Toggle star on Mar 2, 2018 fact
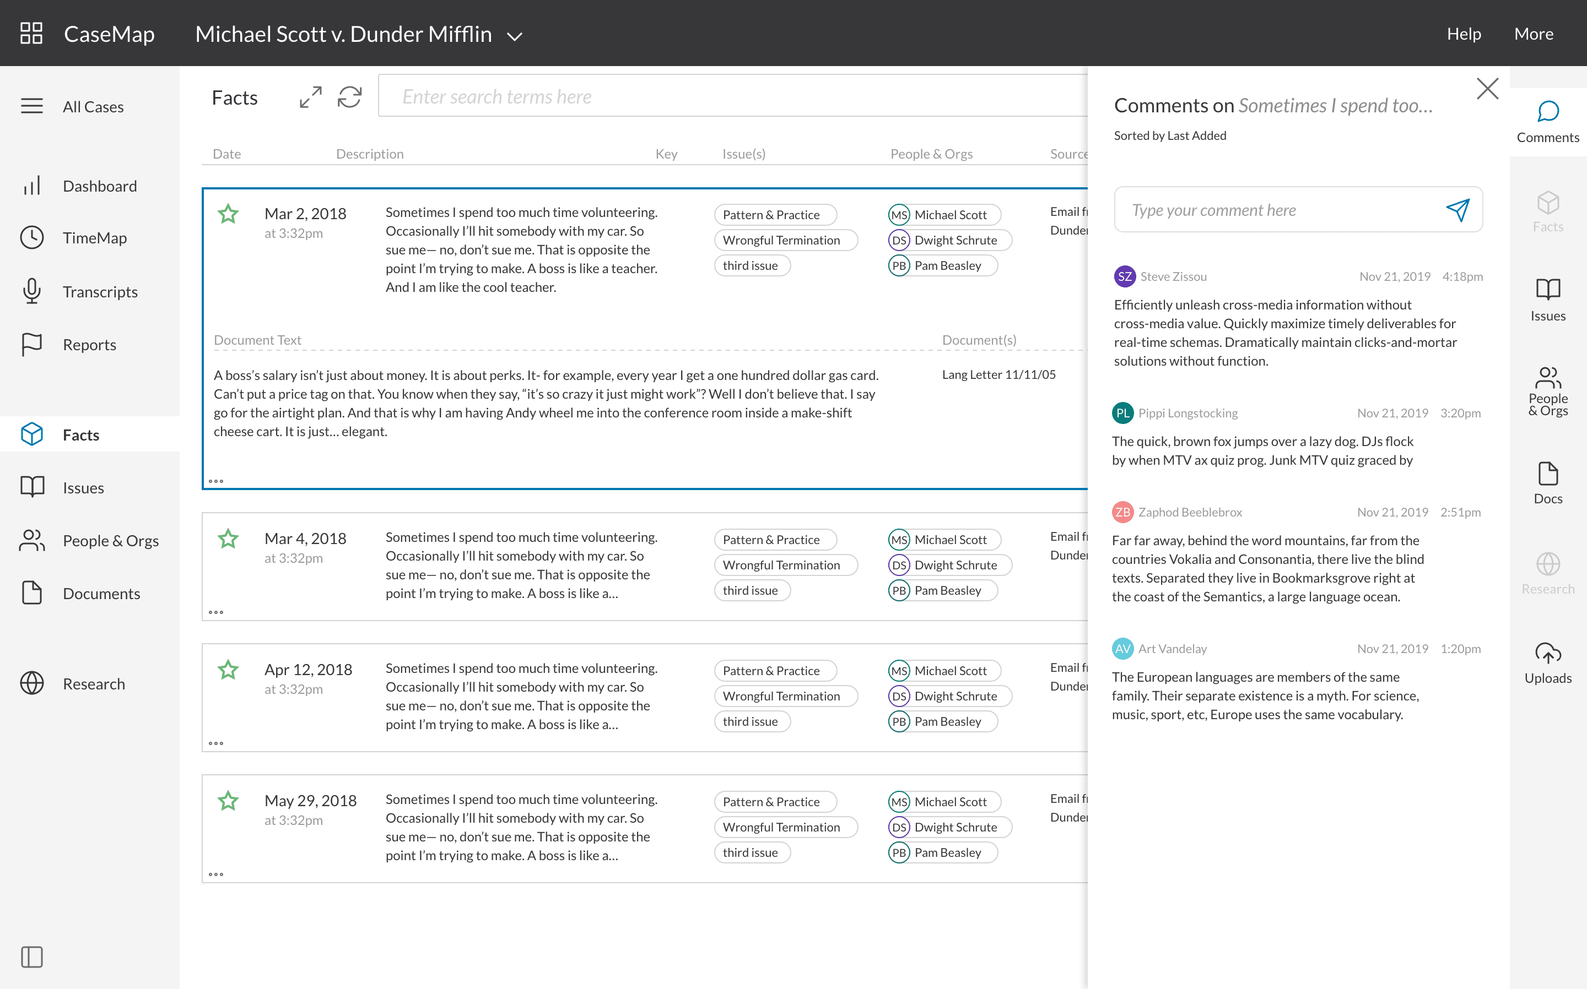 [x=228, y=214]
